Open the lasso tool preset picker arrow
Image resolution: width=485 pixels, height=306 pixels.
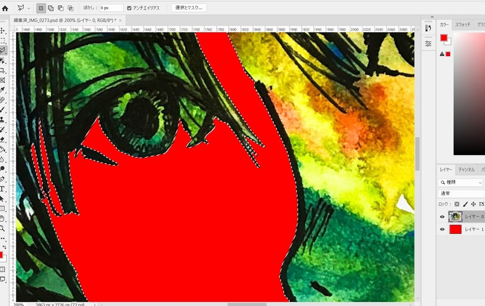(x=29, y=8)
